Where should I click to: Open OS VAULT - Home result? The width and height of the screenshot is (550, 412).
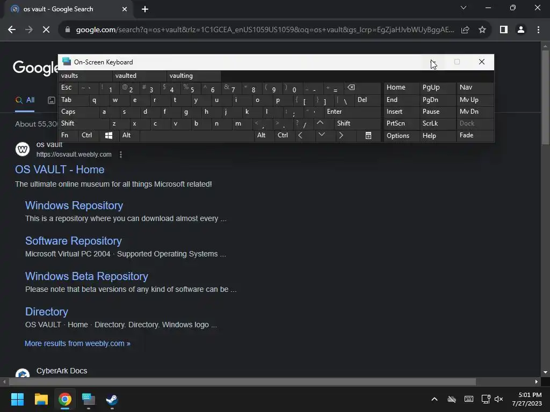click(60, 170)
